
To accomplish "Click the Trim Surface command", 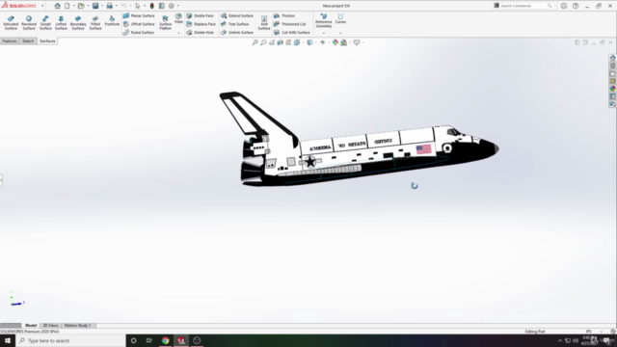I will pyautogui.click(x=235, y=24).
